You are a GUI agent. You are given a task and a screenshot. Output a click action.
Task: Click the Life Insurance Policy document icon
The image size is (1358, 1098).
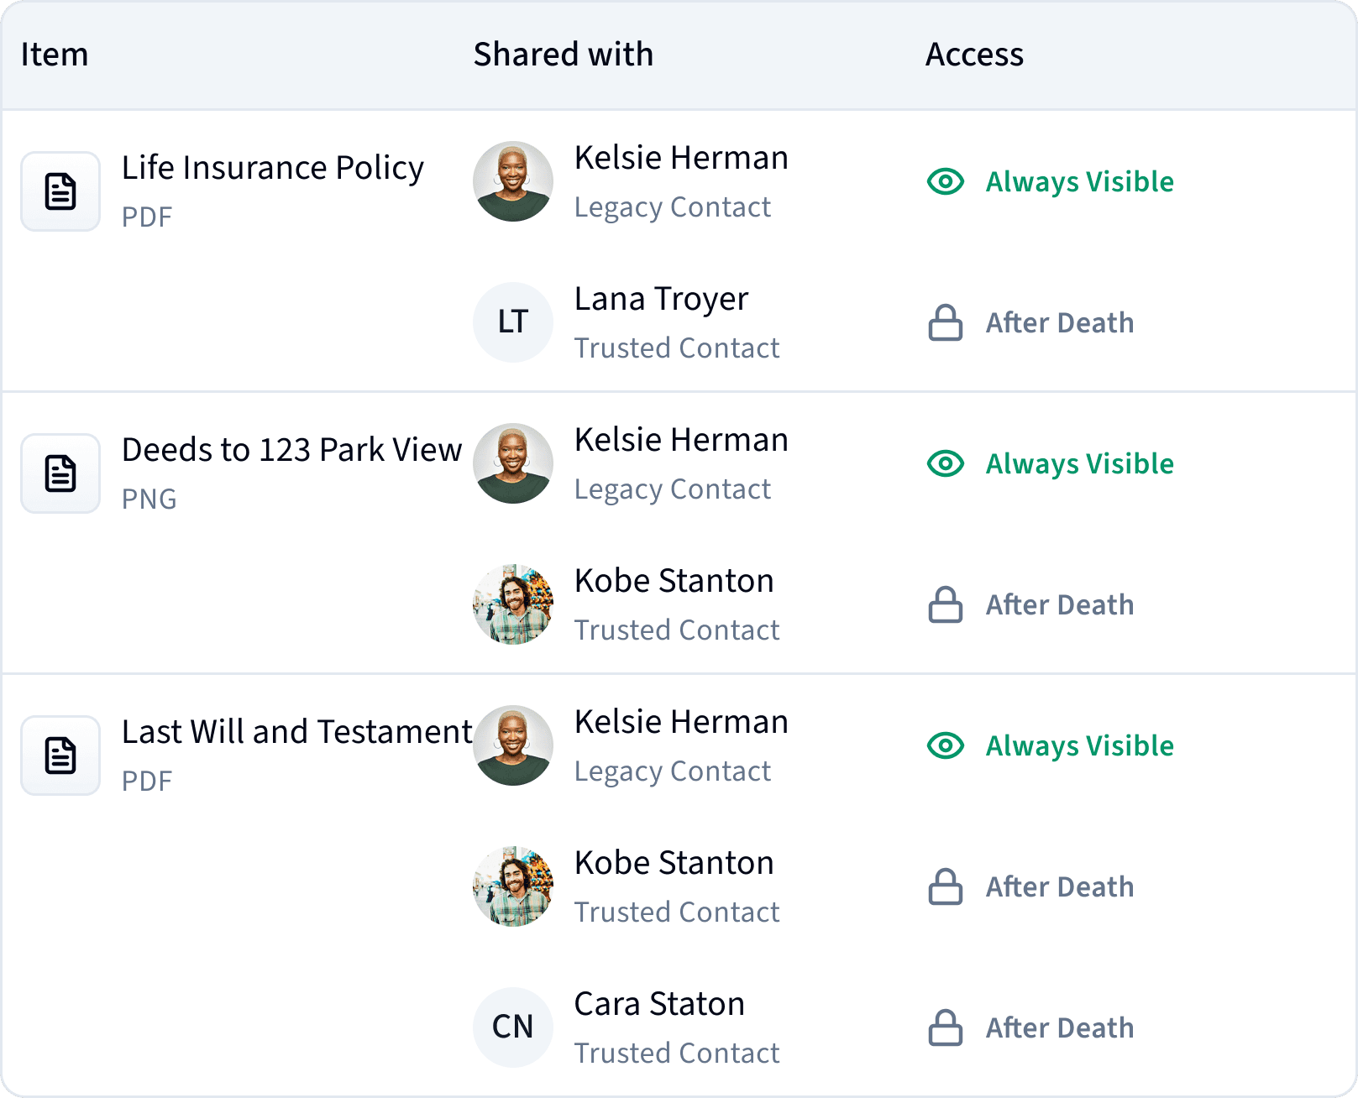pos(60,191)
